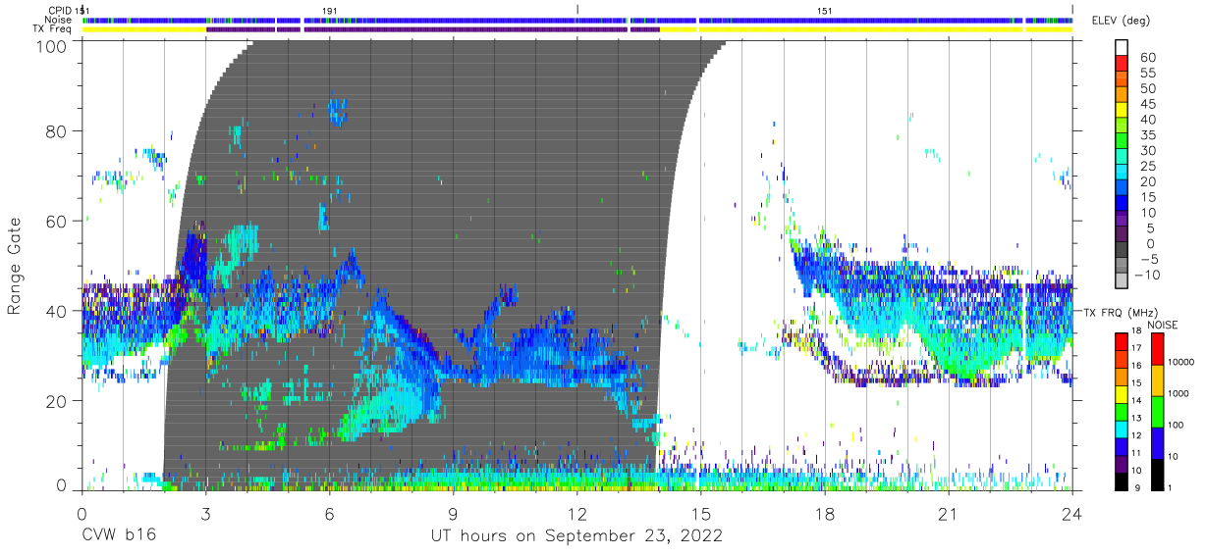This screenshot has width=1206, height=556.
Task: Click the 'CPID' row label
Action: click(61, 10)
